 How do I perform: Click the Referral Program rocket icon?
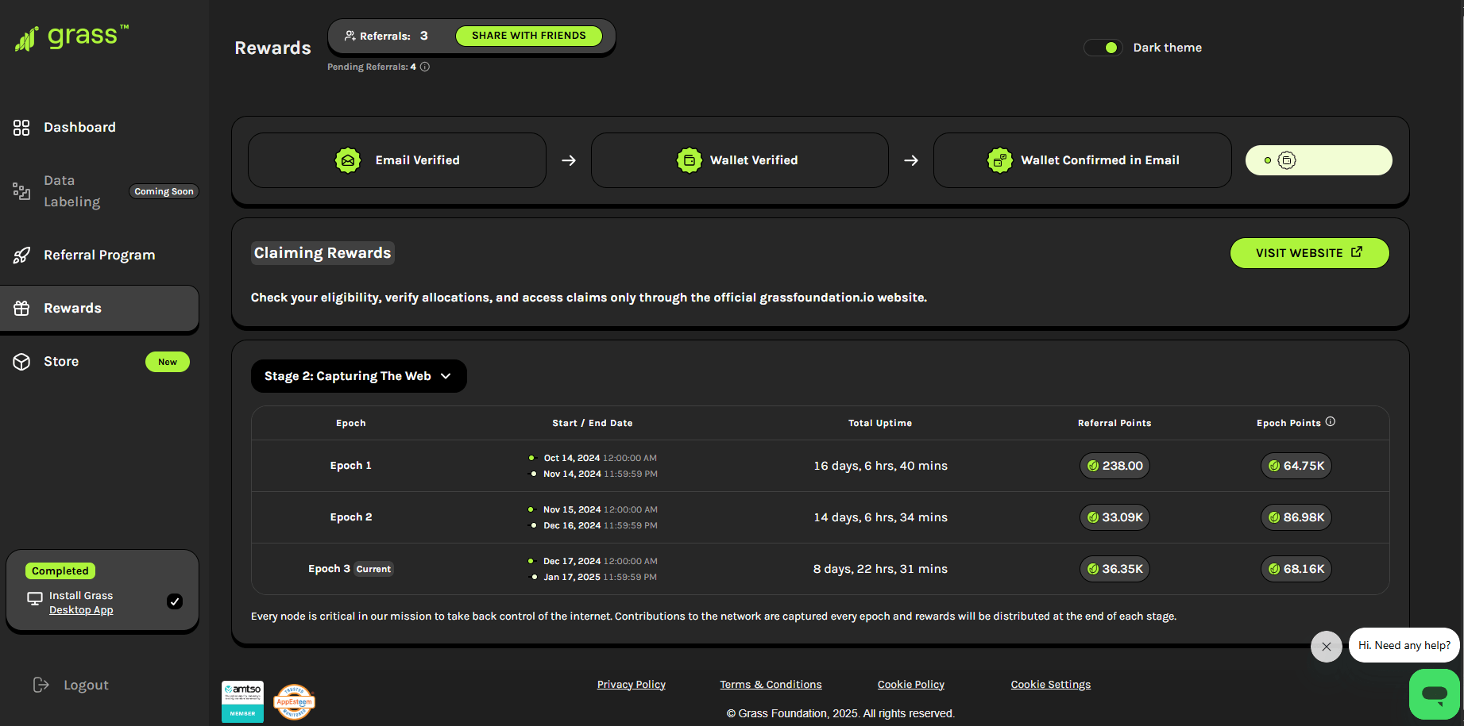tap(21, 255)
